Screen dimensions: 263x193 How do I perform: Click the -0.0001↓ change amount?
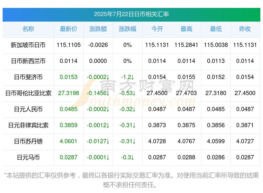click(98, 157)
